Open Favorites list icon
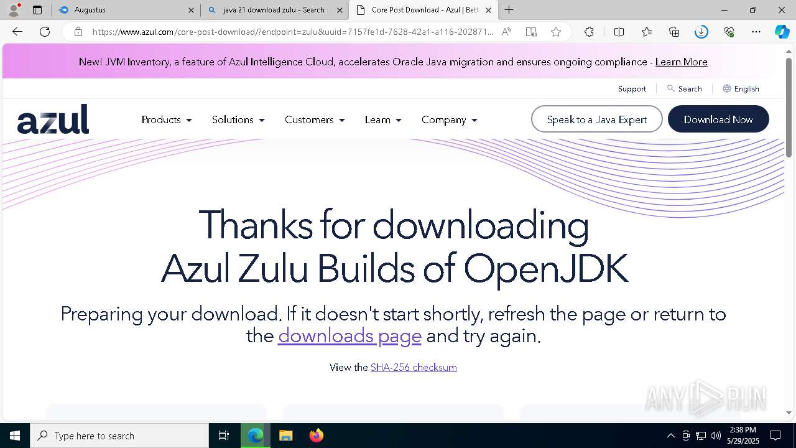 (x=647, y=32)
